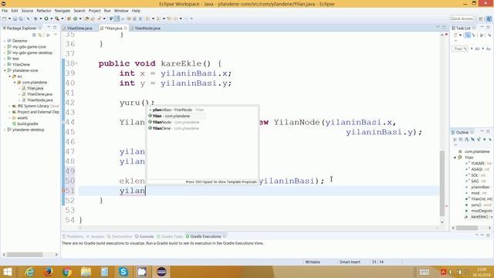This screenshot has height=278, width=494.
Task: Toggle Hide Local Types in Outline
Action: point(490,139)
